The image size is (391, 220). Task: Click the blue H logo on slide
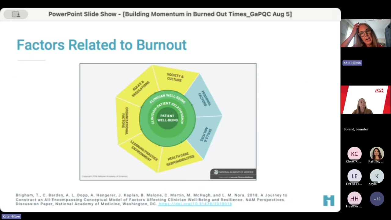pos(329,200)
